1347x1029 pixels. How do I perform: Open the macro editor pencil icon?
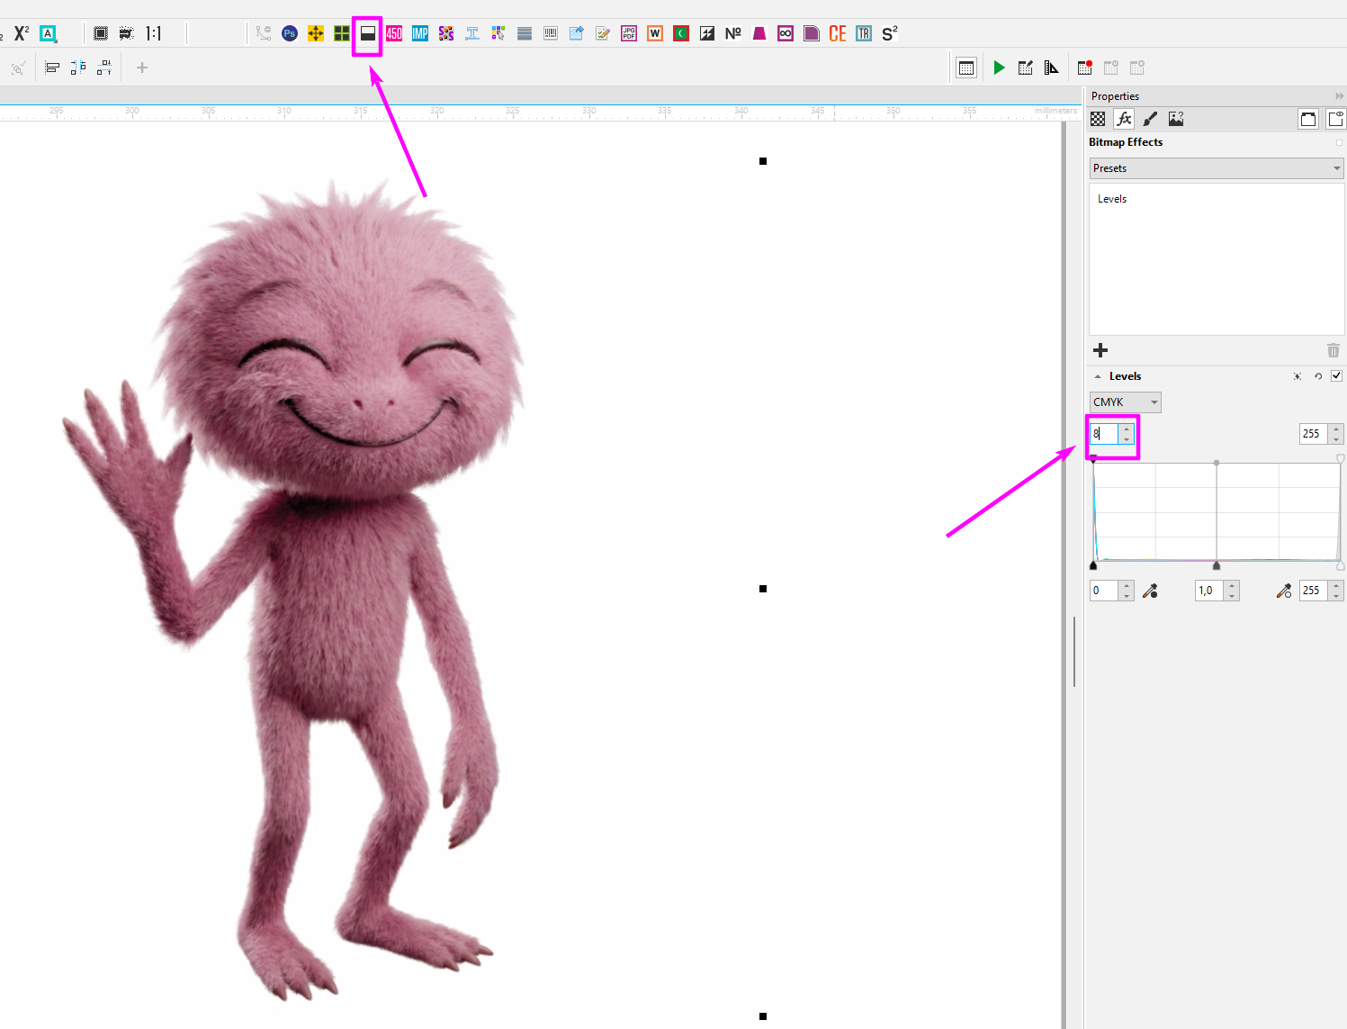pos(1025,68)
